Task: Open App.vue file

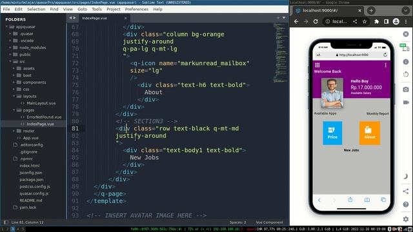Action: point(30,138)
